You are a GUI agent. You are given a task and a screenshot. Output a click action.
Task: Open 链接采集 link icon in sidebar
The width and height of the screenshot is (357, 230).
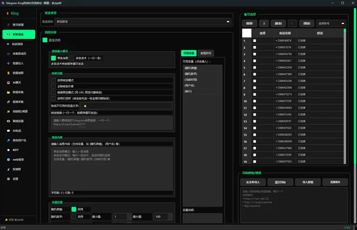[x=8, y=102]
